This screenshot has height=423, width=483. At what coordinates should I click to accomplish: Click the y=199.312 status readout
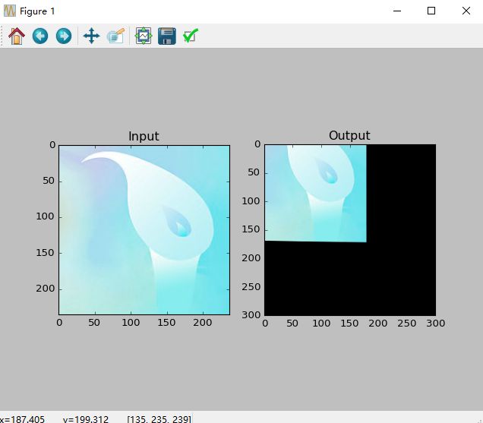86,419
